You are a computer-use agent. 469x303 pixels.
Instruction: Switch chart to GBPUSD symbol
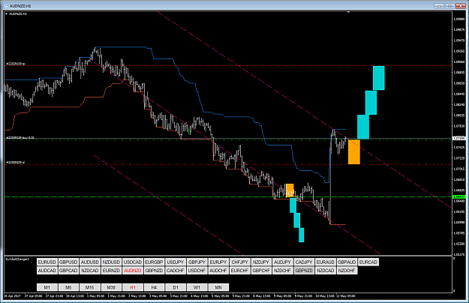coord(68,262)
